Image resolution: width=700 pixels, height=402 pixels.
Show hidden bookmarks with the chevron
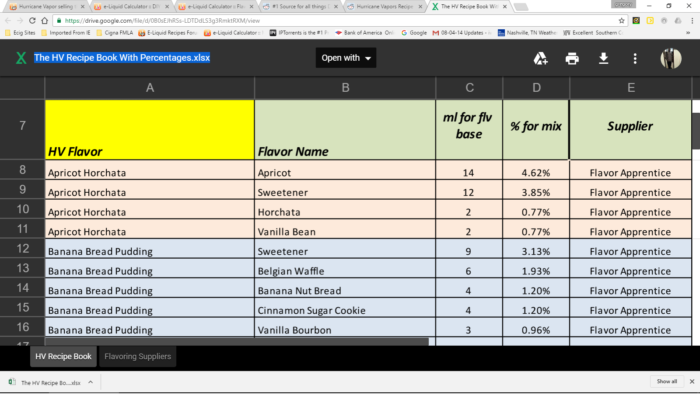point(688,33)
